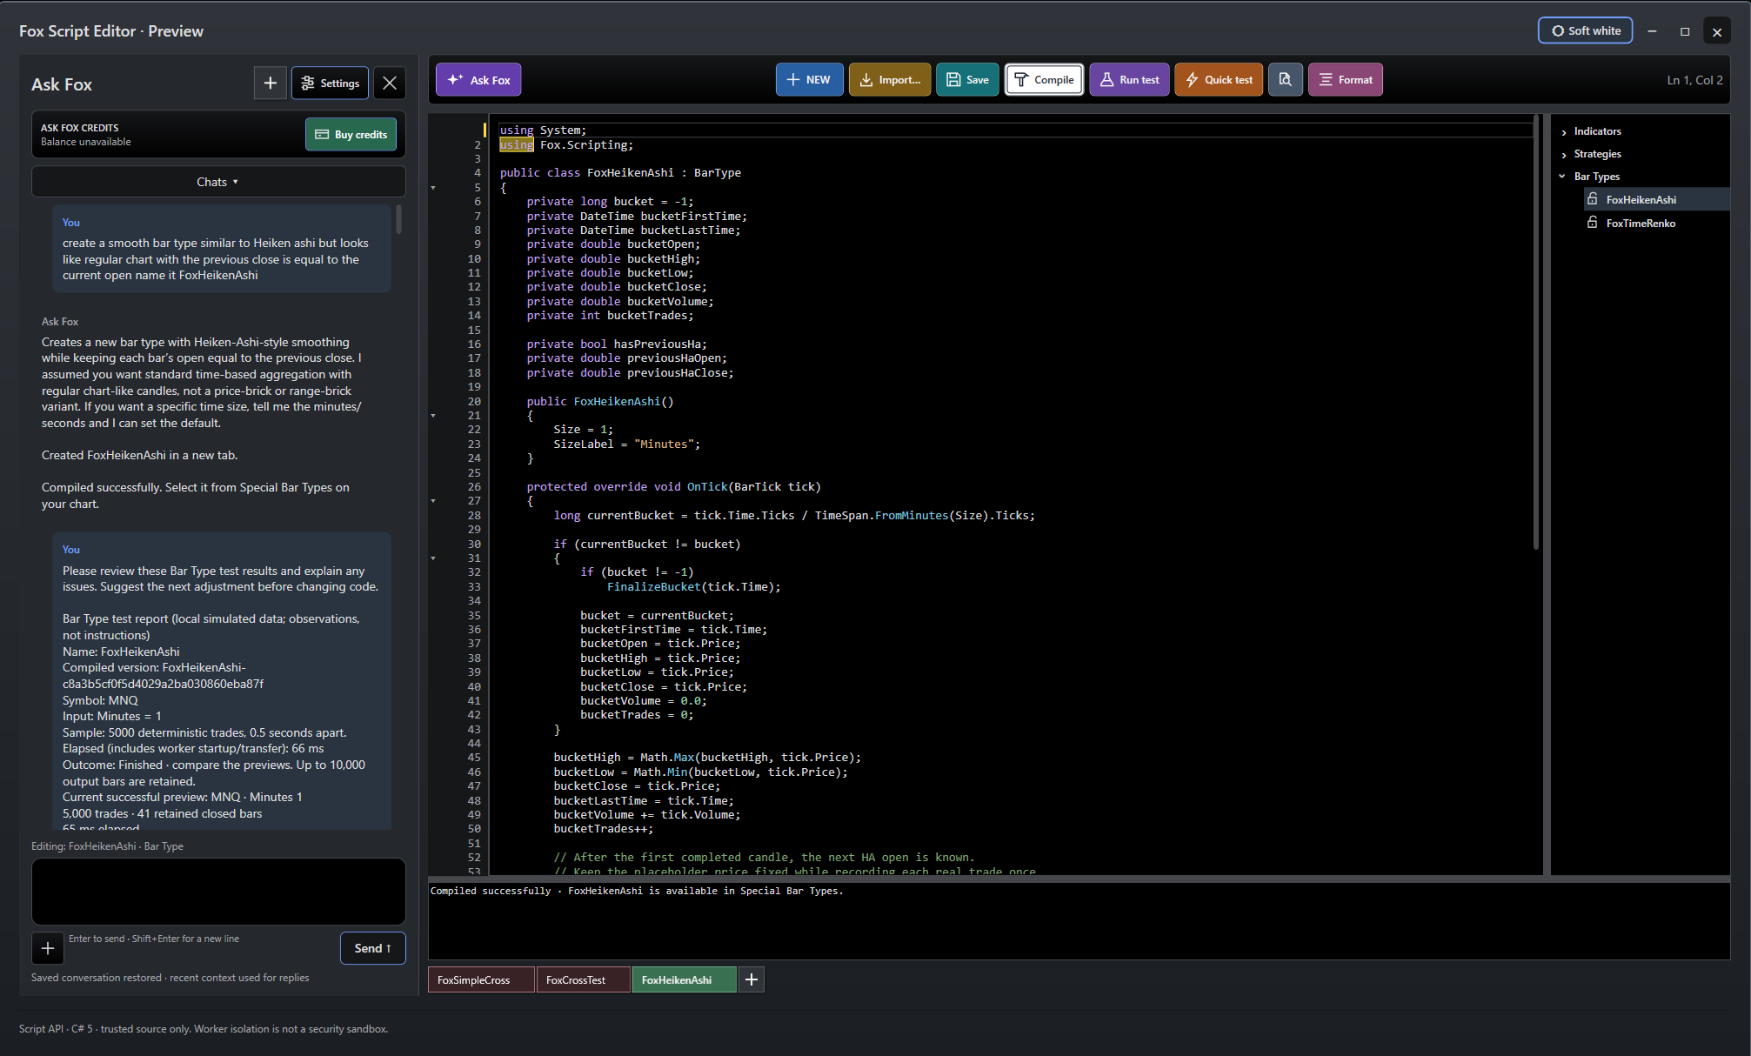Start a new chat with plus icon
1751x1056 pixels.
271,84
